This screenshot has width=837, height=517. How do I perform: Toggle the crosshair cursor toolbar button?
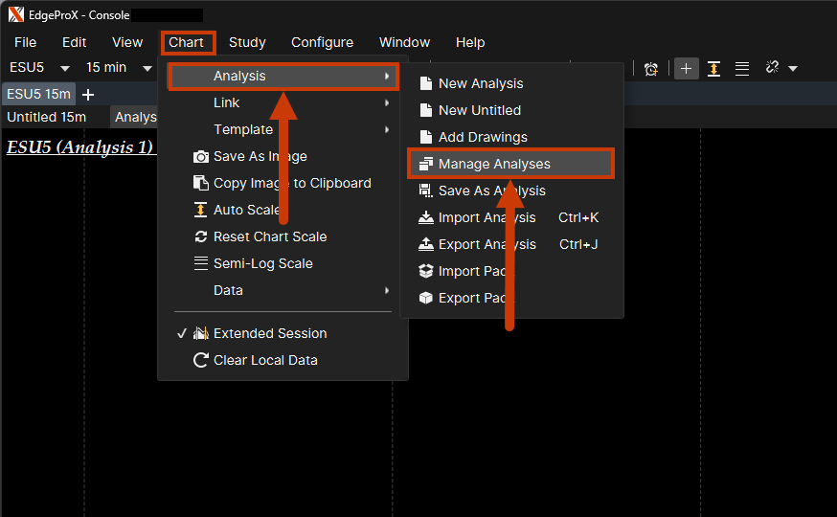click(x=686, y=69)
